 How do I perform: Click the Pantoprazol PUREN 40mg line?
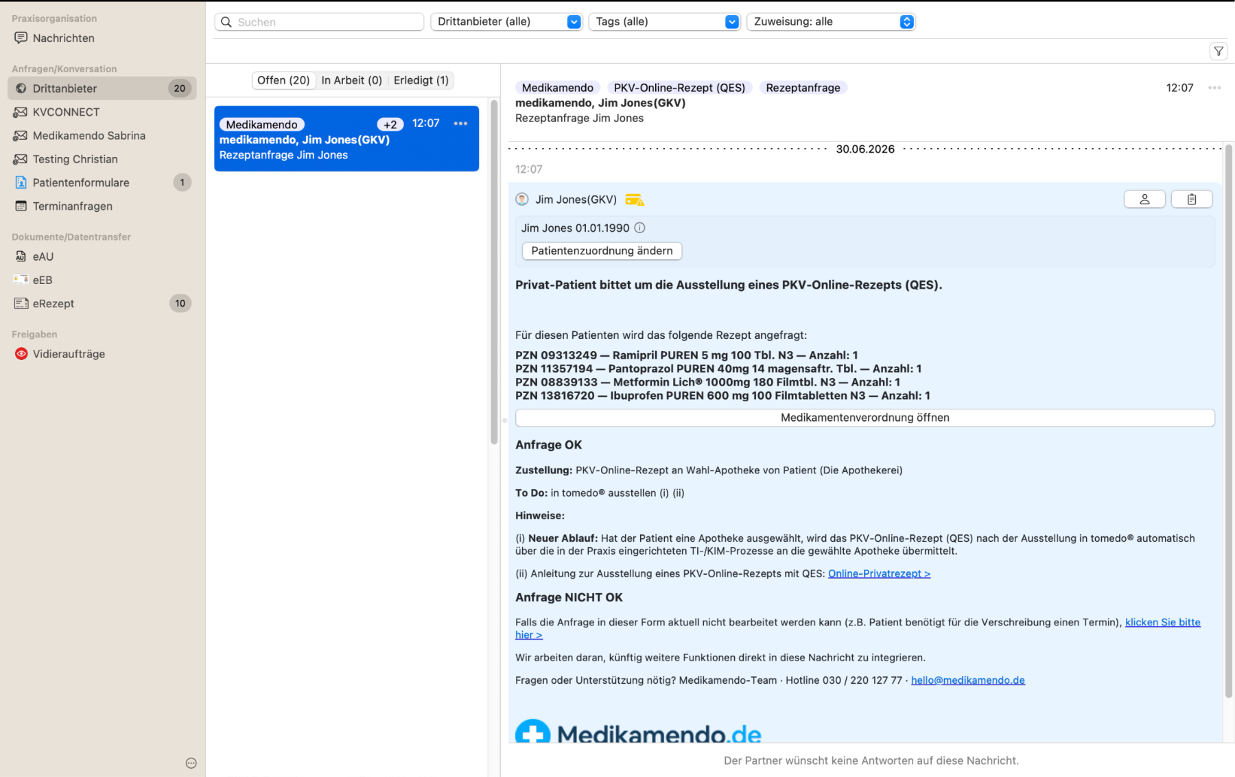pos(718,369)
